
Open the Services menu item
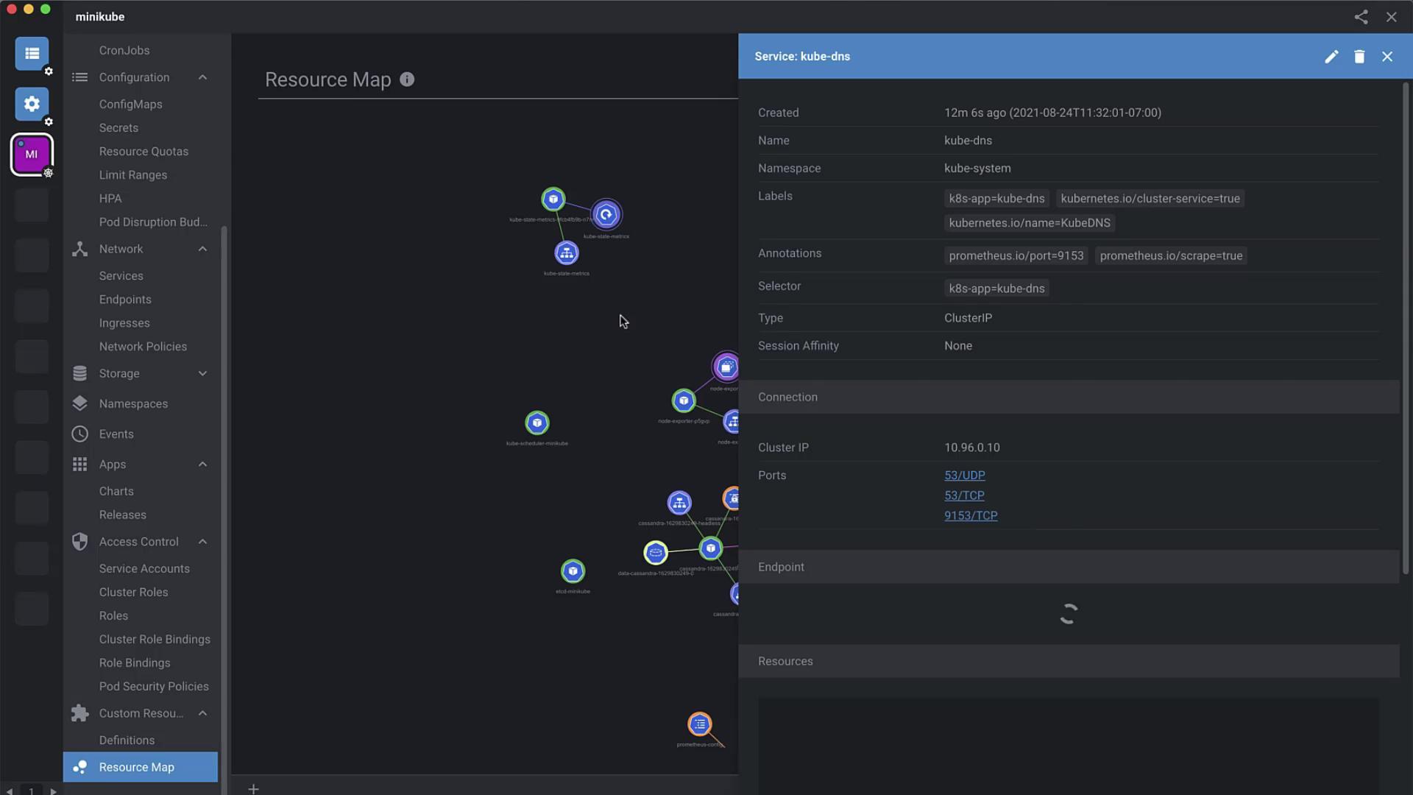(x=121, y=276)
